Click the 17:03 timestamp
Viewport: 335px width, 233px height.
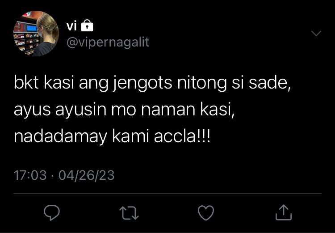coord(30,175)
